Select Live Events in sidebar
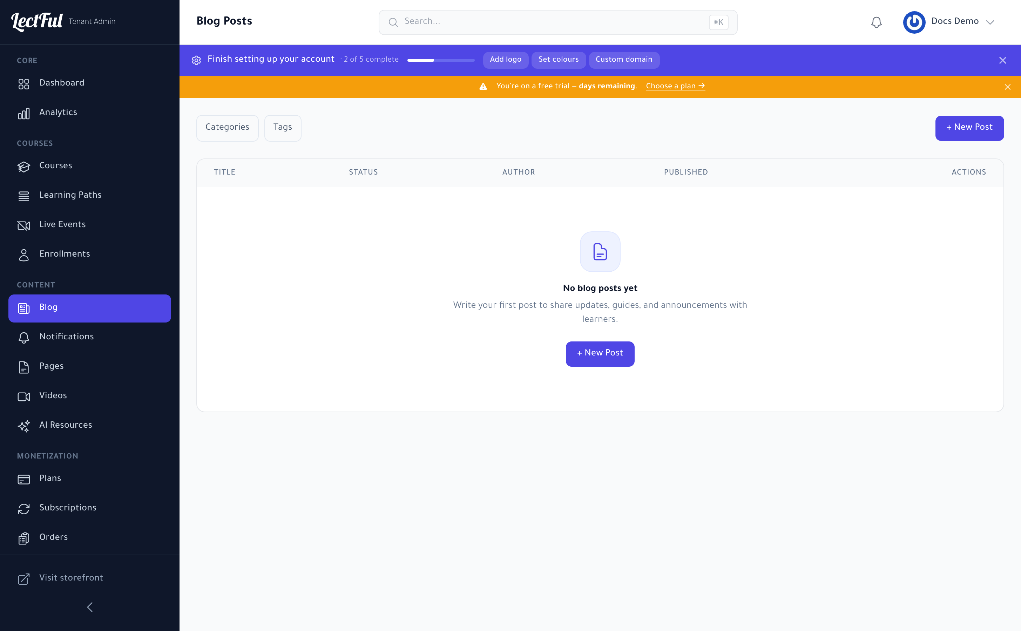The height and width of the screenshot is (631, 1021). [x=90, y=225]
